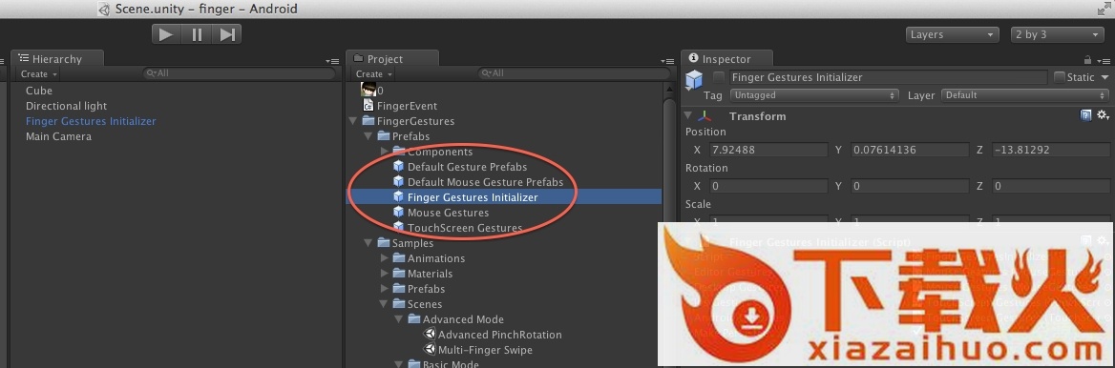Open the Hierarchy panel options menu icon
This screenshot has height=368, width=1115.
tap(332, 62)
